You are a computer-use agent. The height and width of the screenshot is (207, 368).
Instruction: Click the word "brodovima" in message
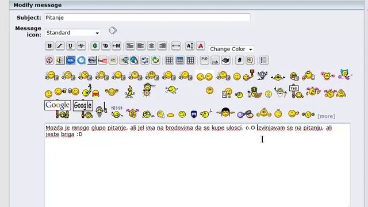coord(179,128)
